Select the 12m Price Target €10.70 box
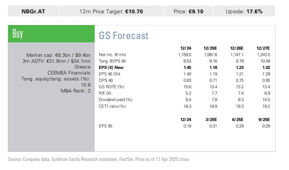Image resolution: width=289 pixels, height=170 pixels. point(111,11)
